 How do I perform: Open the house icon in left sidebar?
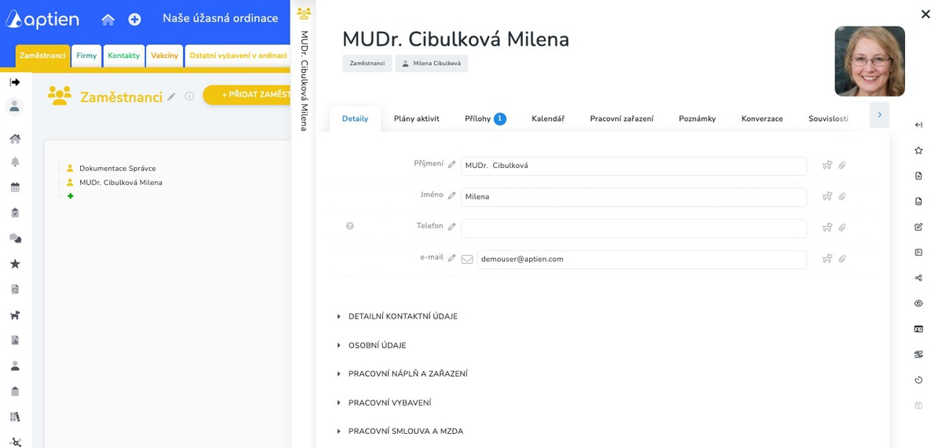(x=15, y=139)
